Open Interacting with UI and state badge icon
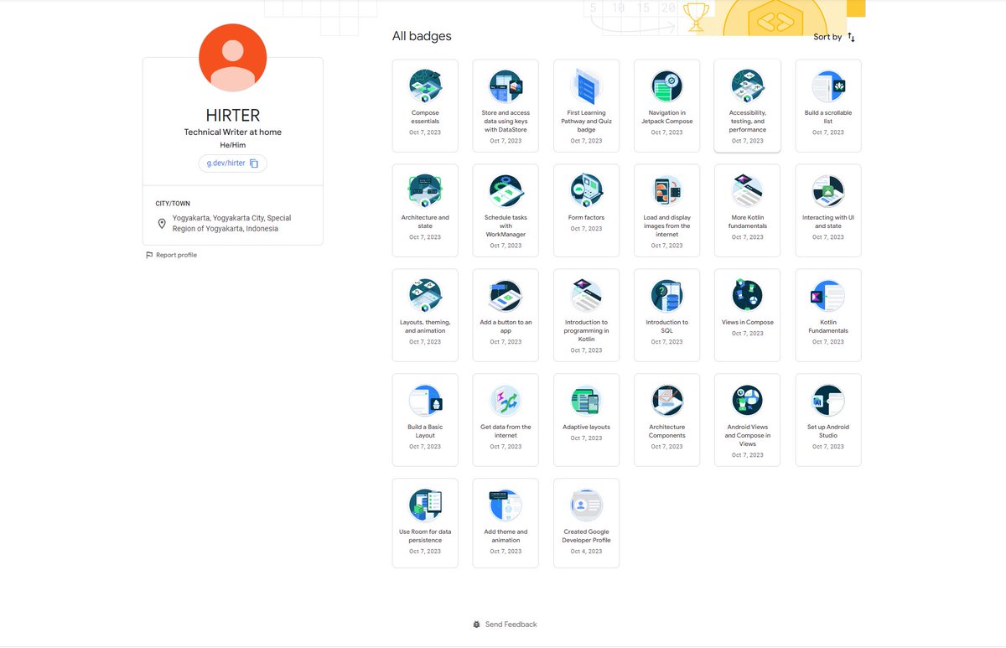 click(x=828, y=191)
